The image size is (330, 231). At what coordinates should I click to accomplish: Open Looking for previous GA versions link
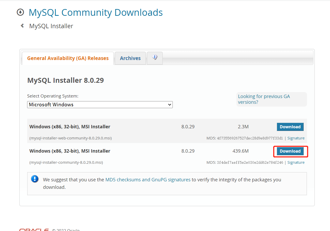(264, 99)
